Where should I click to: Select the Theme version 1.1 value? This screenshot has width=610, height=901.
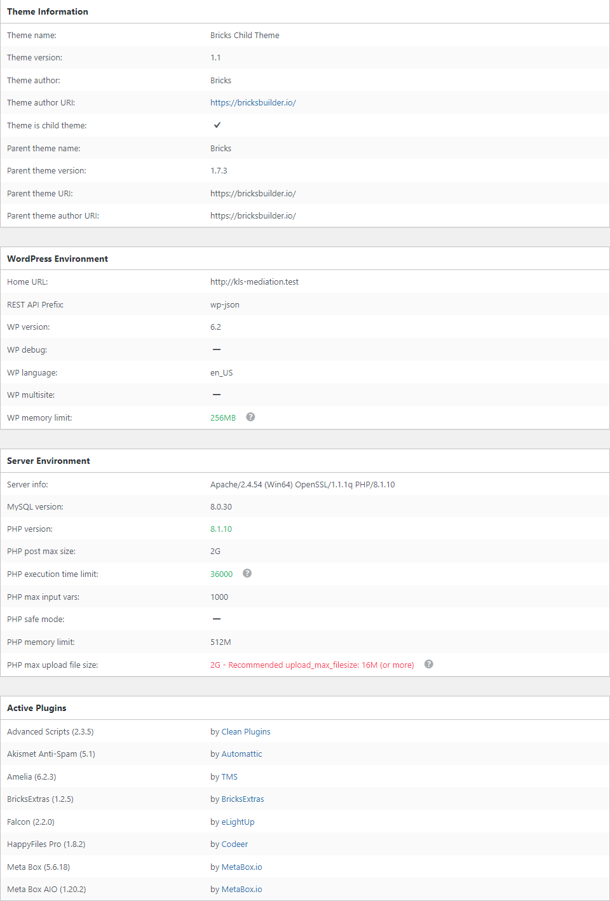click(215, 58)
